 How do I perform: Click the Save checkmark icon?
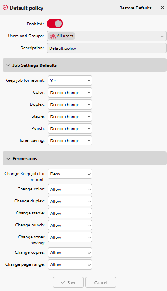tap(63, 282)
